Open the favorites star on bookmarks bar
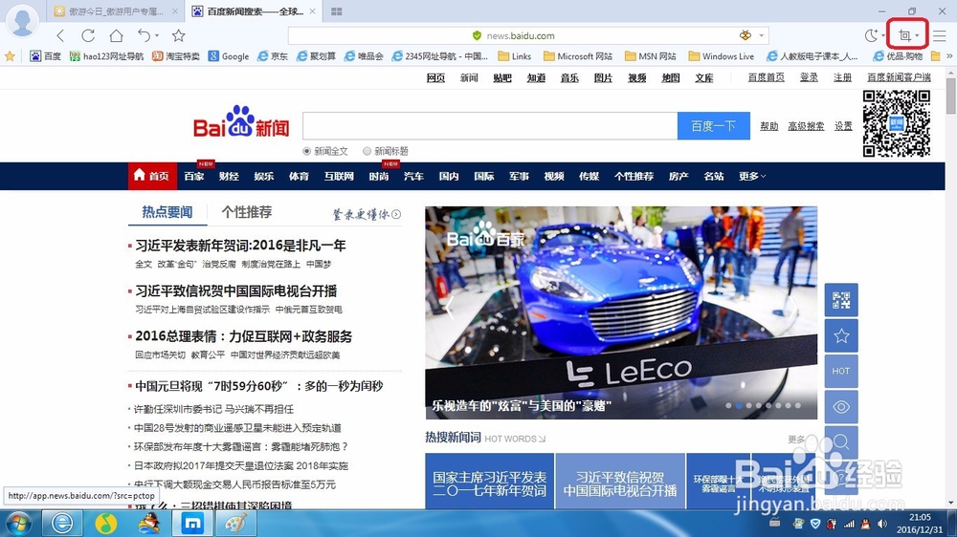 (x=10, y=56)
